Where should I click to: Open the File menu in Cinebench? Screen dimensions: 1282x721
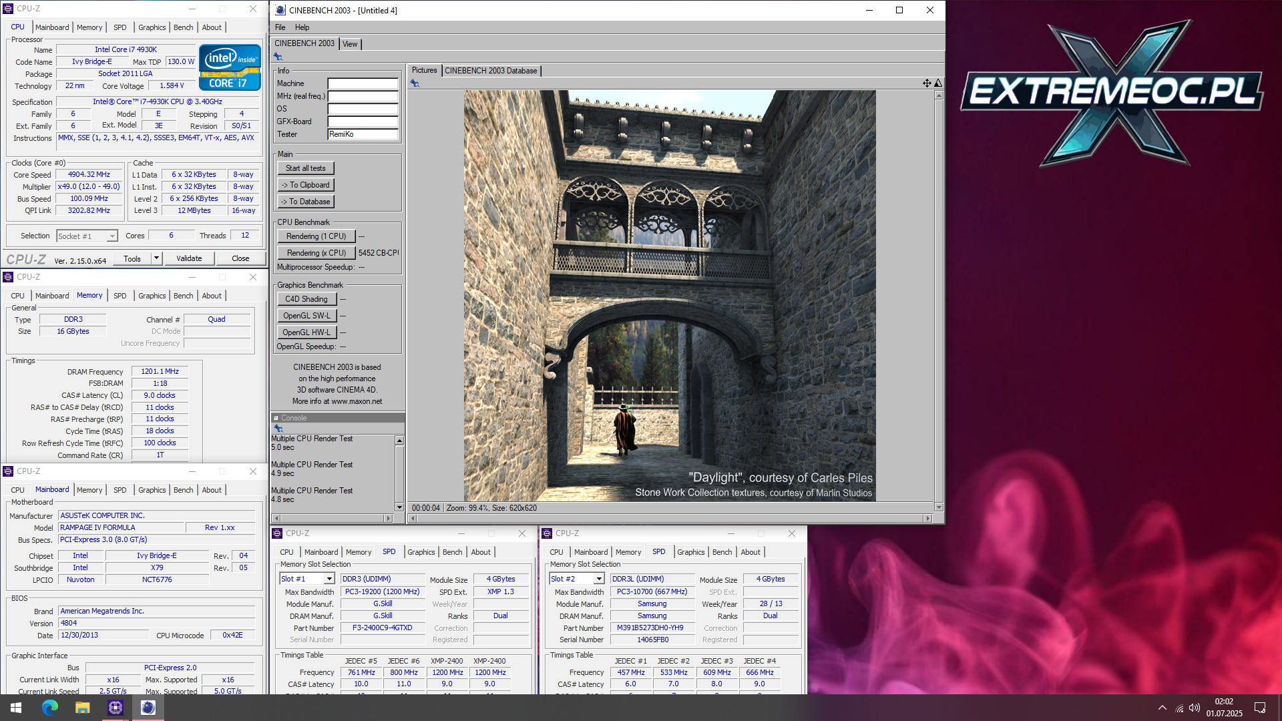click(x=280, y=27)
